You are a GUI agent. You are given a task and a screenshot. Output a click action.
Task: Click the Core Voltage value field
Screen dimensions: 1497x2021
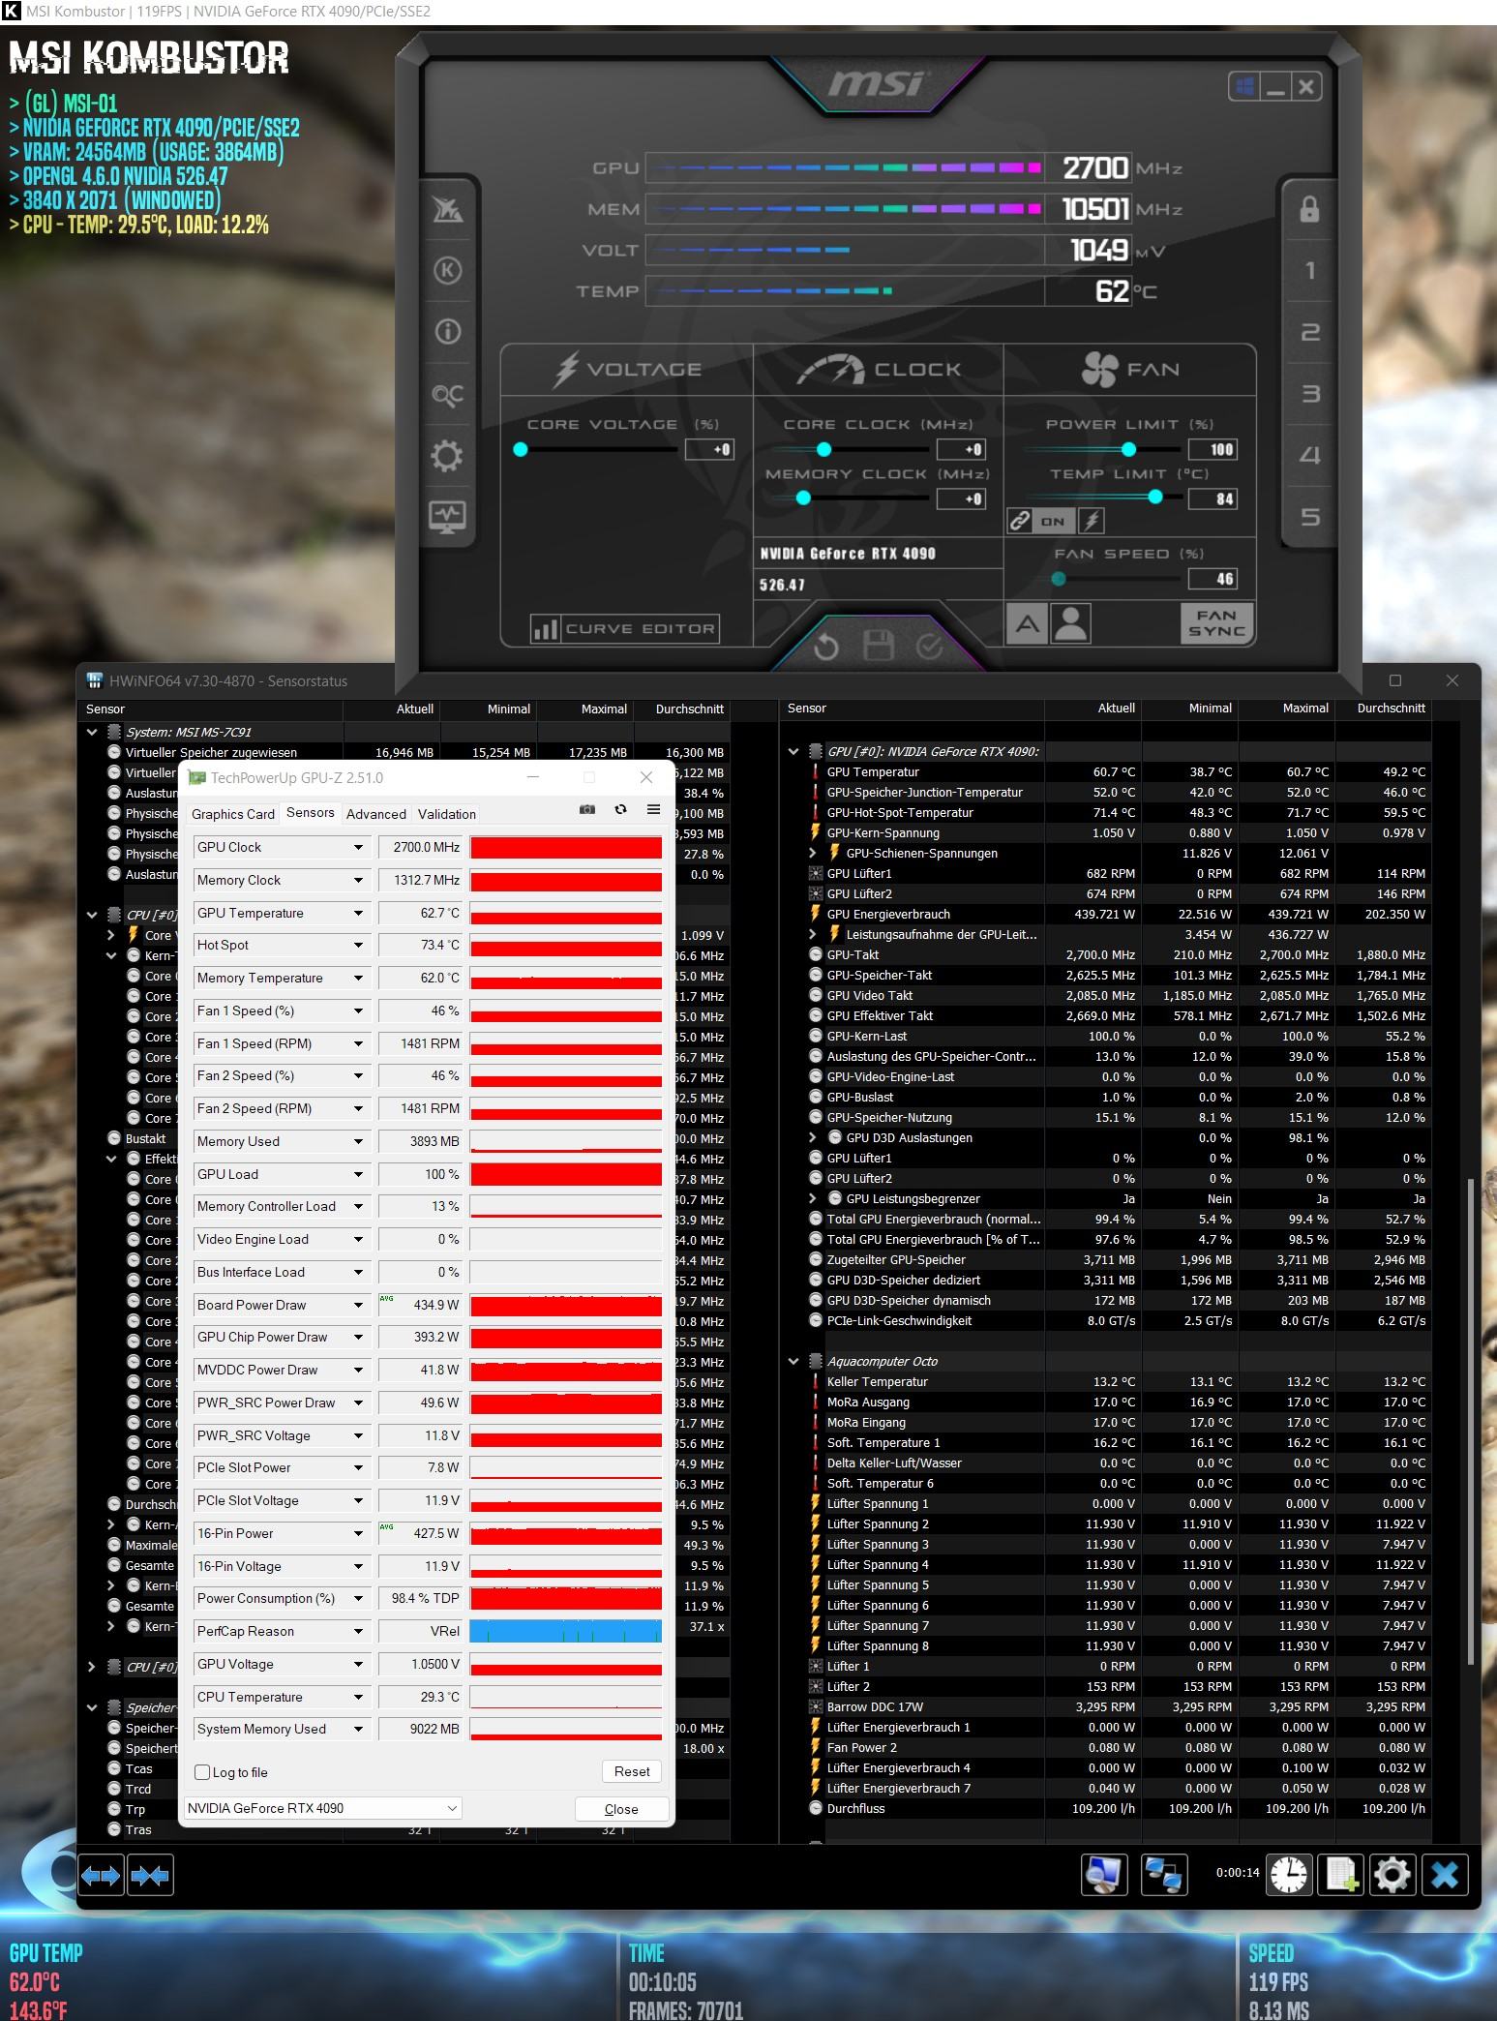pos(709,449)
